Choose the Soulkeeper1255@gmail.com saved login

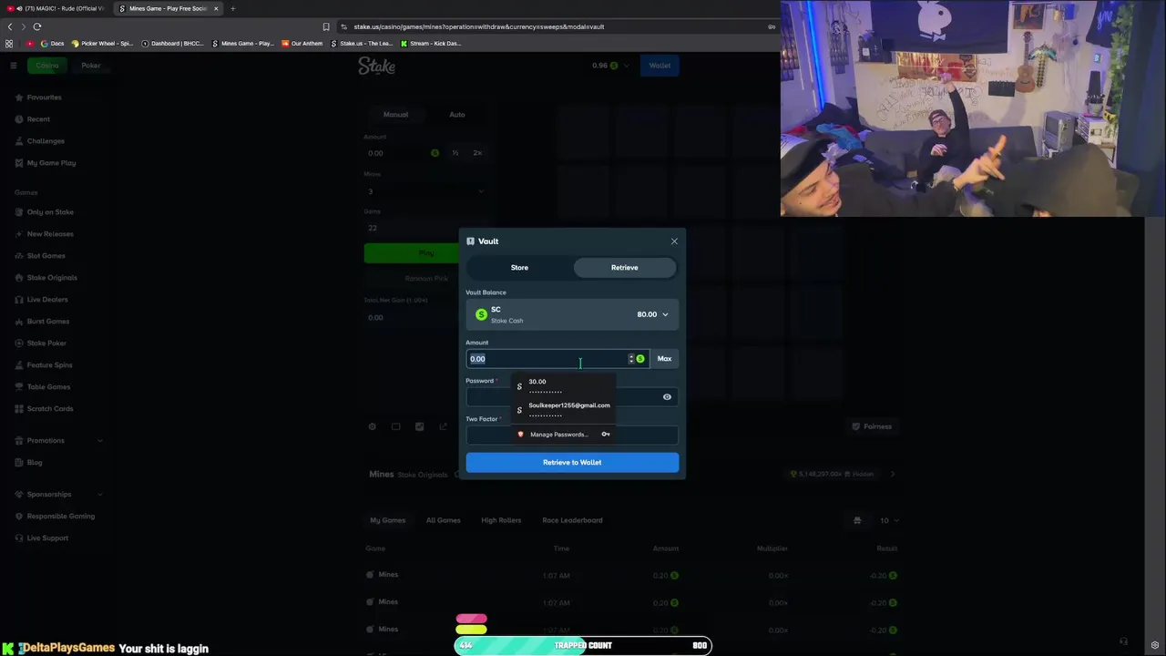(565, 410)
